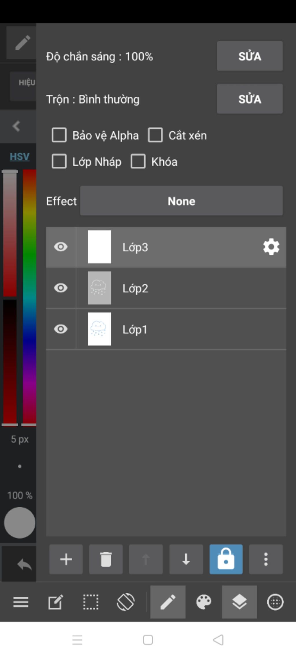Switch to the layers panel tab
The width and height of the screenshot is (296, 658).
[x=239, y=602]
